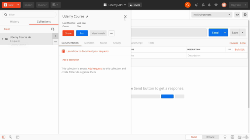Click the Add requests link
Image resolution: width=250 pixels, height=140 pixels.
pyautogui.click(x=95, y=68)
